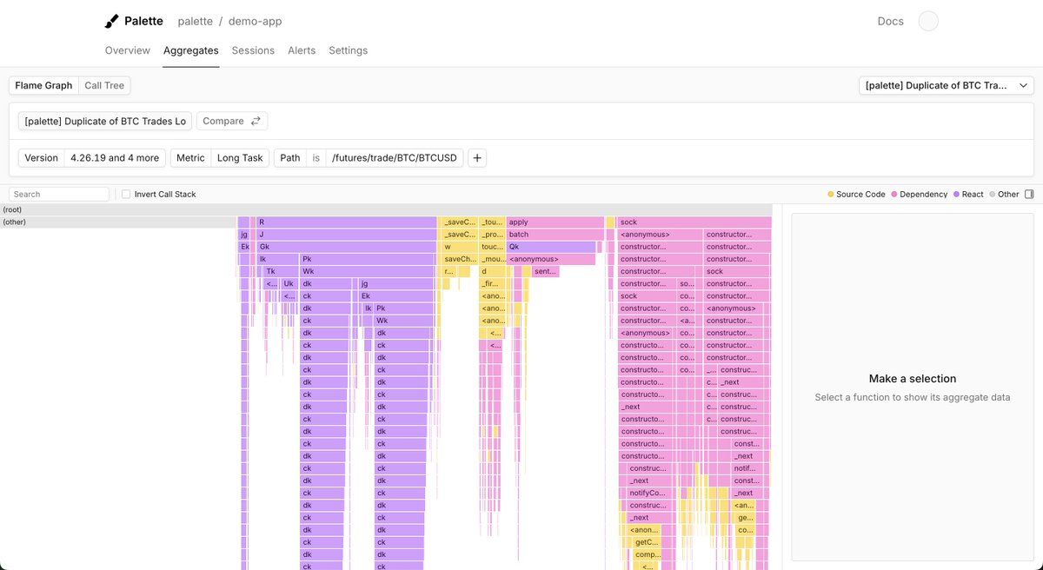
Task: Go to the palette breadcrumb
Action: coord(196,21)
